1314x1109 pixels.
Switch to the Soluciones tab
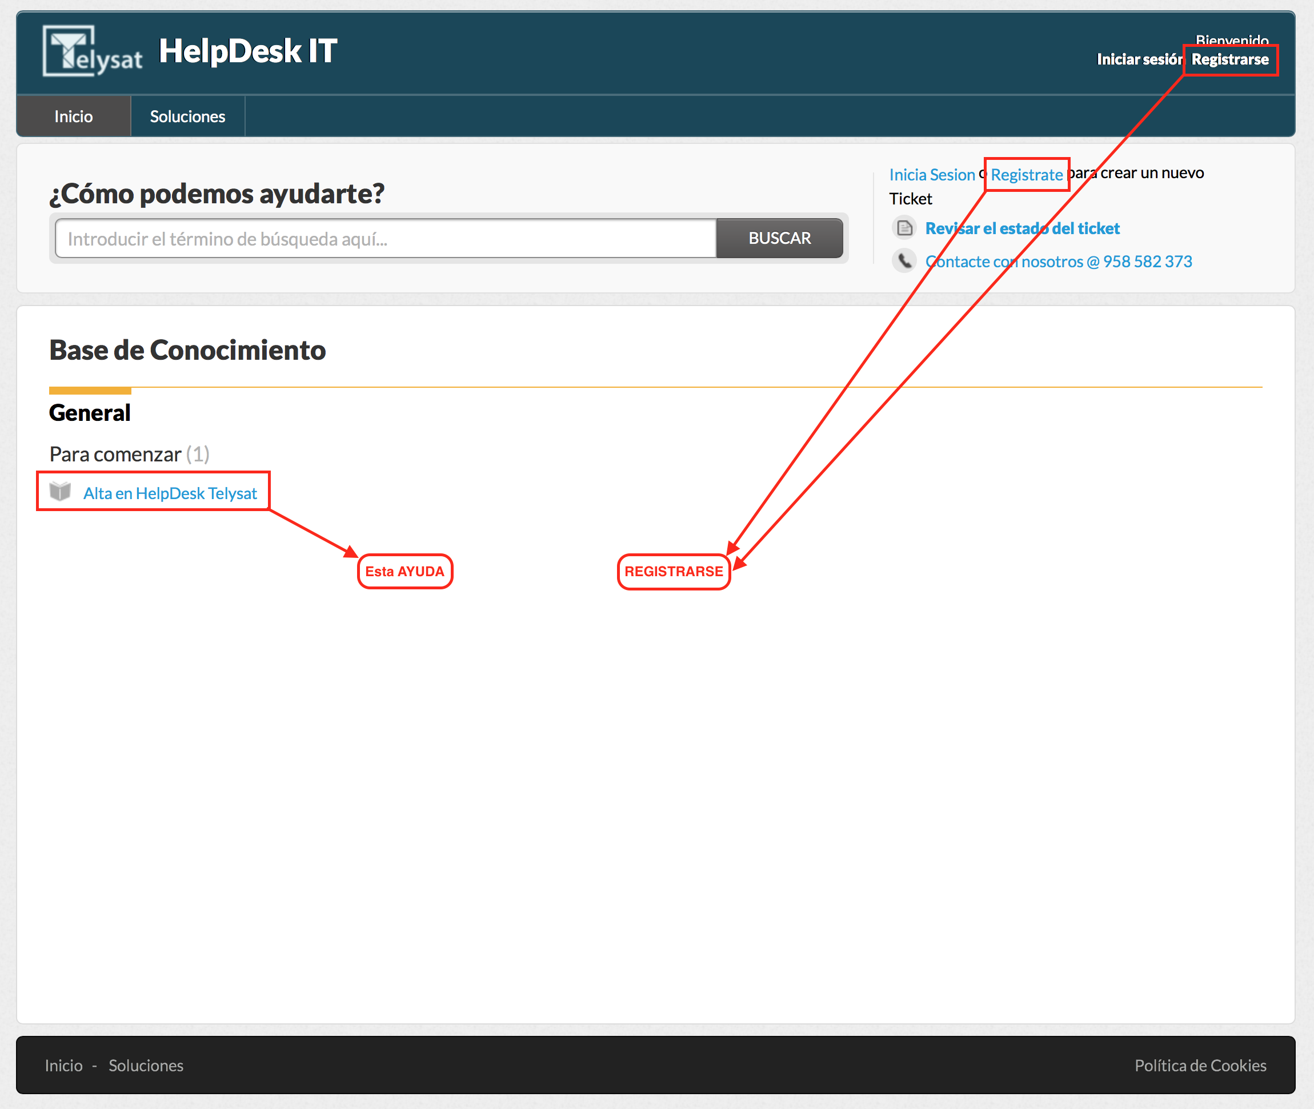(187, 116)
